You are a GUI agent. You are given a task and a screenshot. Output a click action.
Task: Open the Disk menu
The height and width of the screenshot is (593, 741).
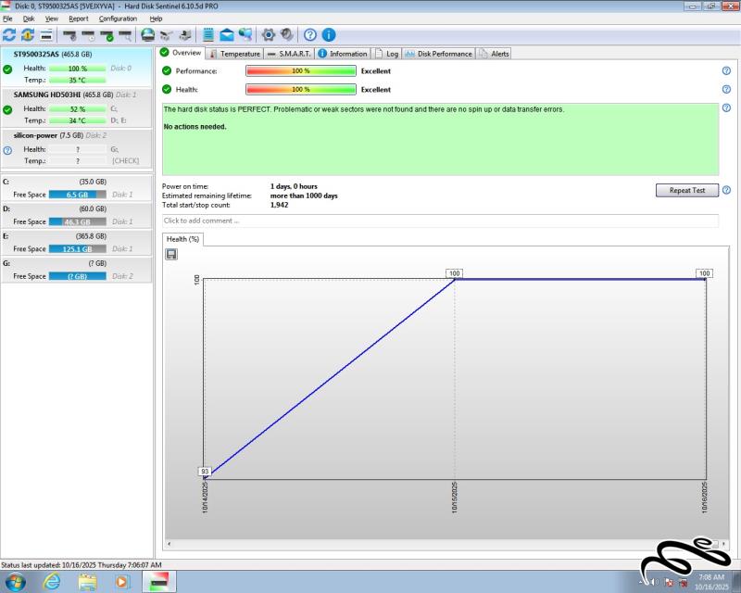click(29, 19)
